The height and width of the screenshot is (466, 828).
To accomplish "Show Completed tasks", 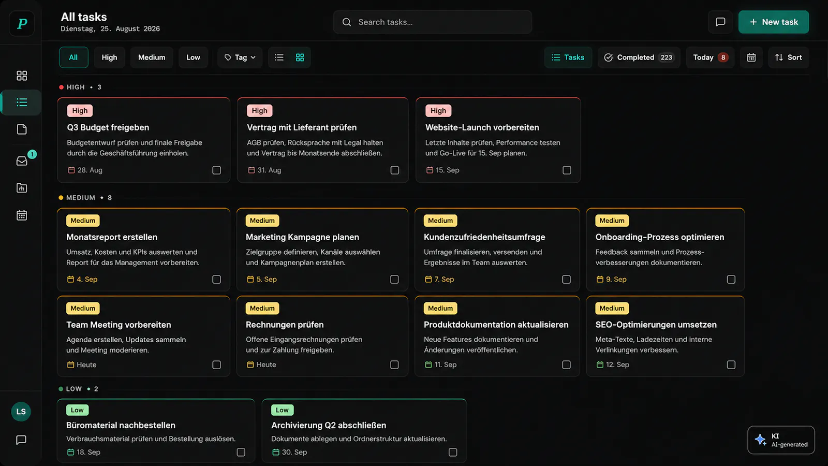I will pyautogui.click(x=639, y=57).
